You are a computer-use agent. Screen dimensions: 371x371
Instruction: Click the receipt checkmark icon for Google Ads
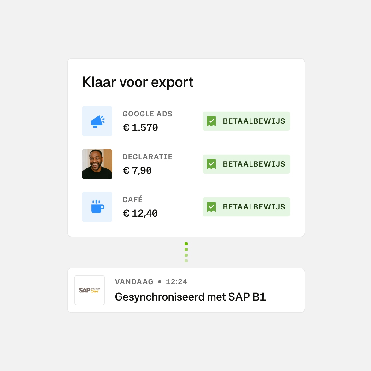click(211, 121)
